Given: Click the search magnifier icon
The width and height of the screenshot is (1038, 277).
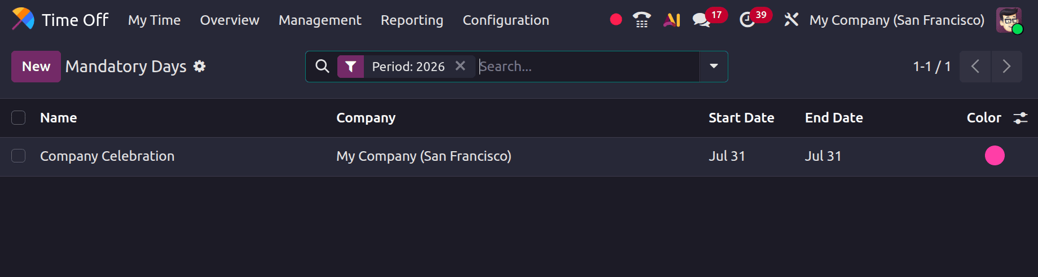Looking at the screenshot, I should point(322,67).
